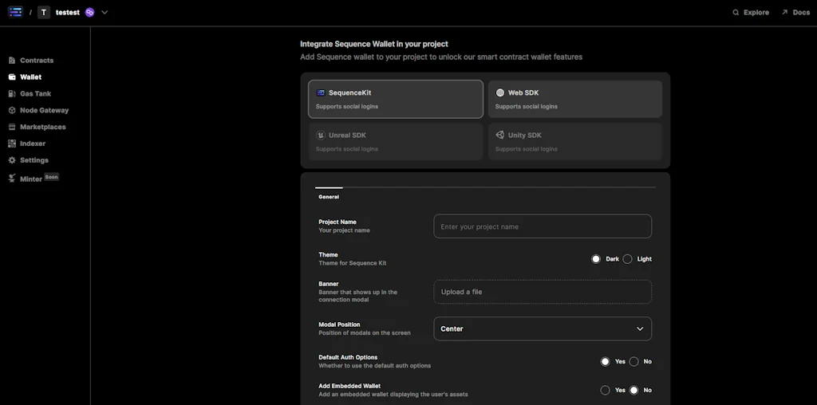Click the Unity logo icon
The width and height of the screenshot is (817, 405).
point(500,136)
